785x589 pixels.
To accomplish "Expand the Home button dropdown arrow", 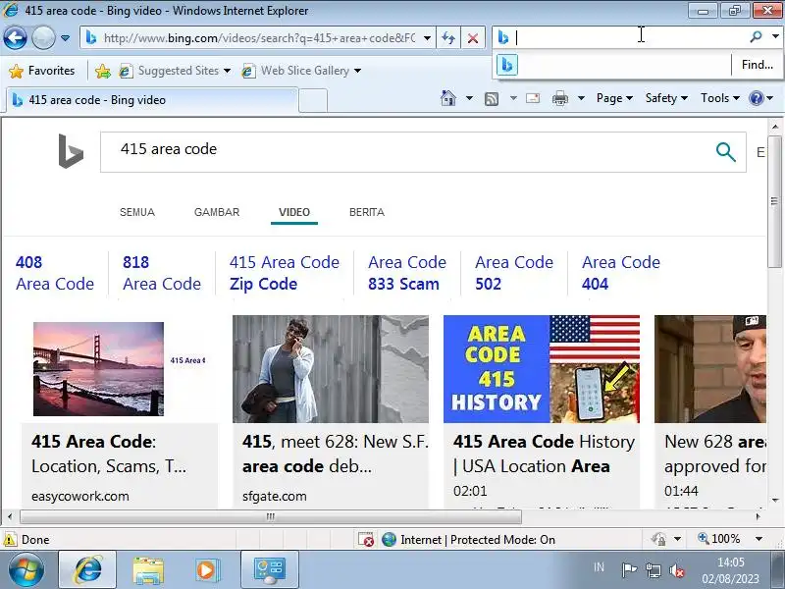I will click(x=469, y=98).
